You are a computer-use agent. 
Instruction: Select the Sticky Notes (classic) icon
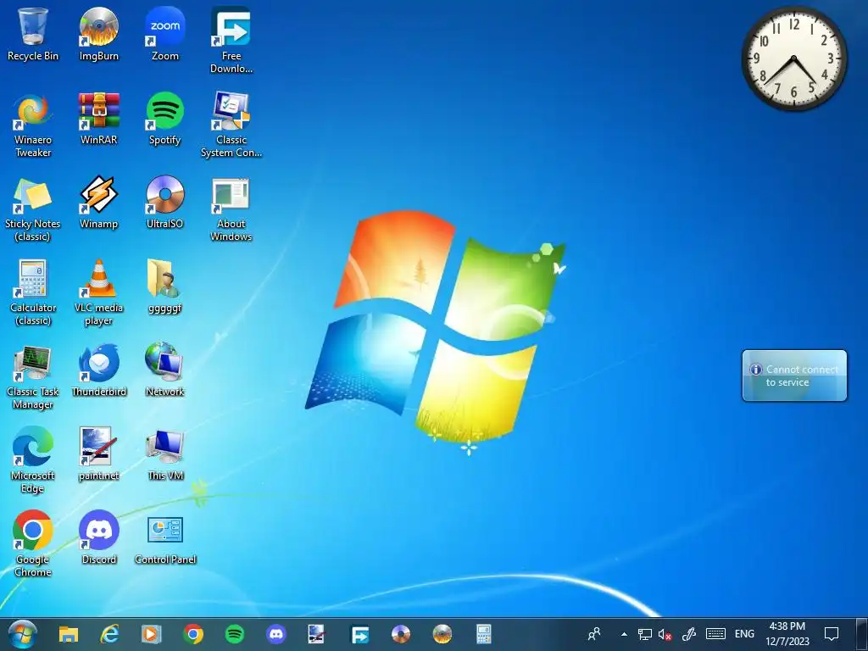[x=33, y=209]
